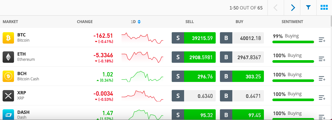This screenshot has width=332, height=120.
Task: Click the SENTIMENT column header
Action: click(x=292, y=21)
